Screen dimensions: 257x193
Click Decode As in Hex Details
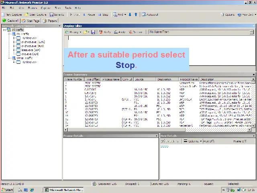pos(170,141)
